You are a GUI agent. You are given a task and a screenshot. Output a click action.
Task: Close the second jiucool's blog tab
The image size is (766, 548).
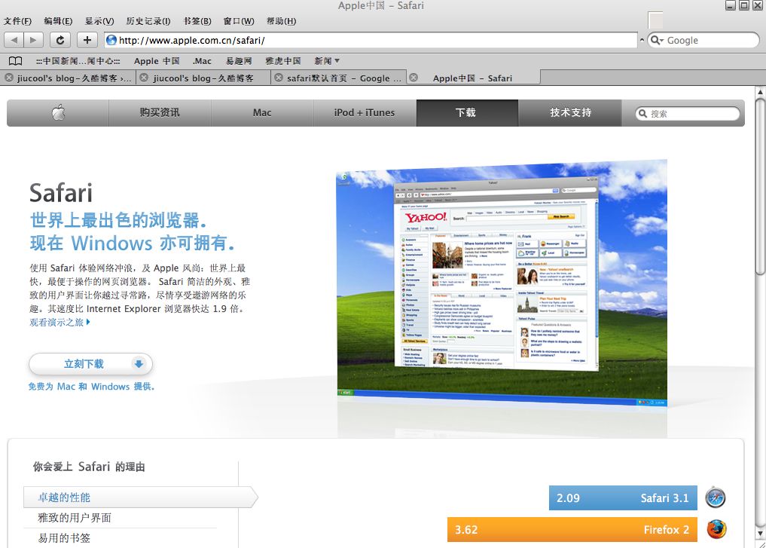point(144,77)
